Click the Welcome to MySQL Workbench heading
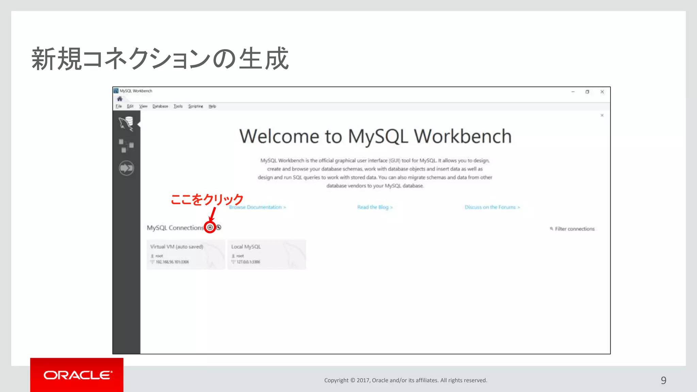697x392 pixels. click(375, 136)
